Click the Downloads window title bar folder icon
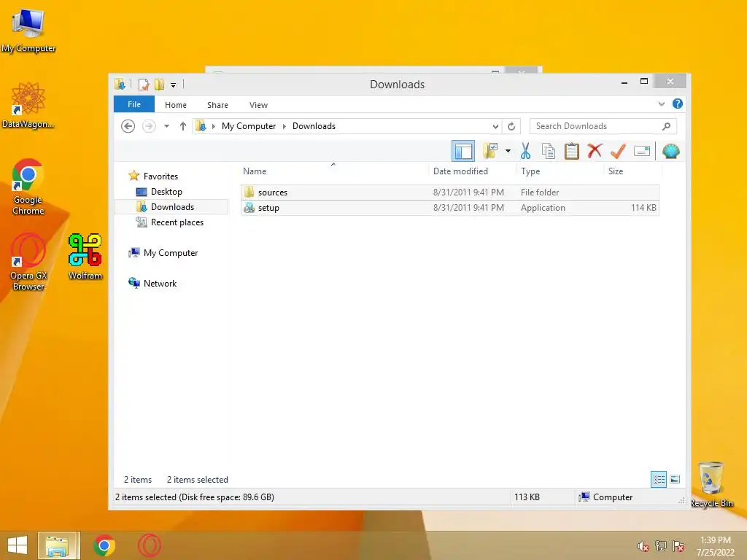This screenshot has height=560, width=747. [120, 85]
